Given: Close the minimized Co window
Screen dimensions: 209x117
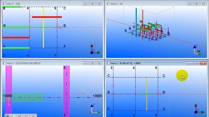Looking at the screenshot, I should click(33, 116).
